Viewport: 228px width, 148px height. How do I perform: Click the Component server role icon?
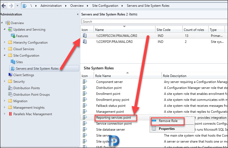pos(85,82)
